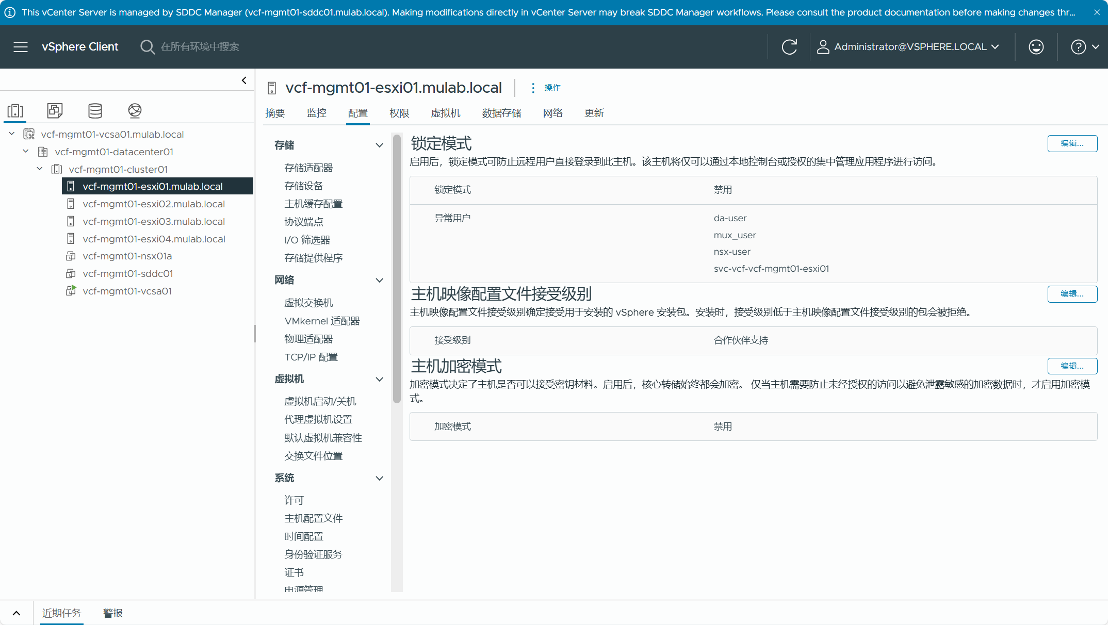Screen dimensions: 1108x625
Task: Collapse the 系统 settings section
Action: pos(379,478)
